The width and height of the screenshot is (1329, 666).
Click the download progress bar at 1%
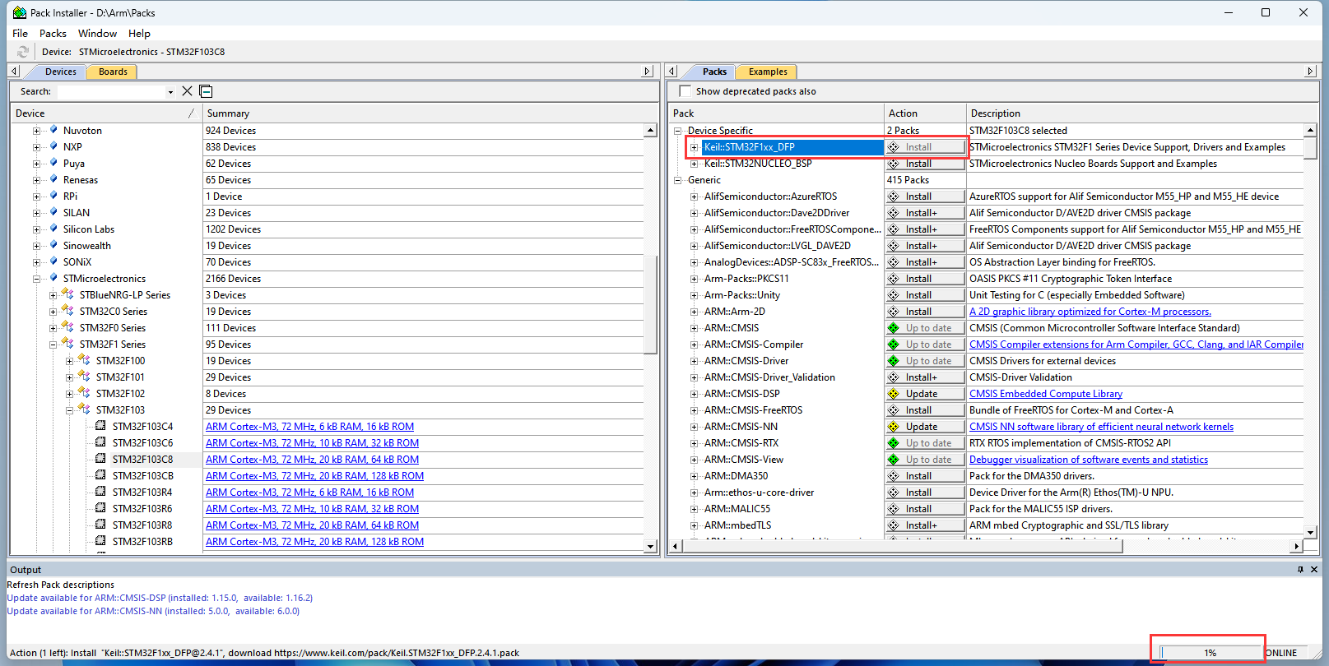[1211, 653]
